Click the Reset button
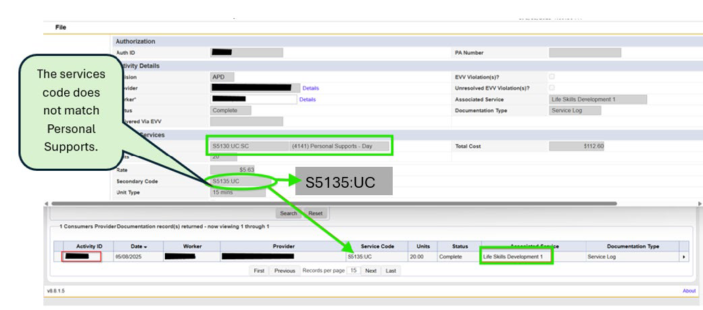Screen dimensions: 703x310 click(x=315, y=213)
